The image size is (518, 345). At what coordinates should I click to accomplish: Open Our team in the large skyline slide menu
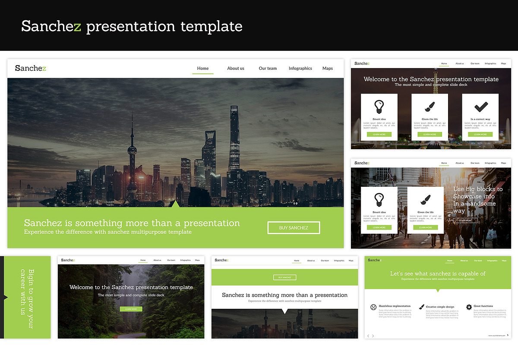click(x=268, y=68)
